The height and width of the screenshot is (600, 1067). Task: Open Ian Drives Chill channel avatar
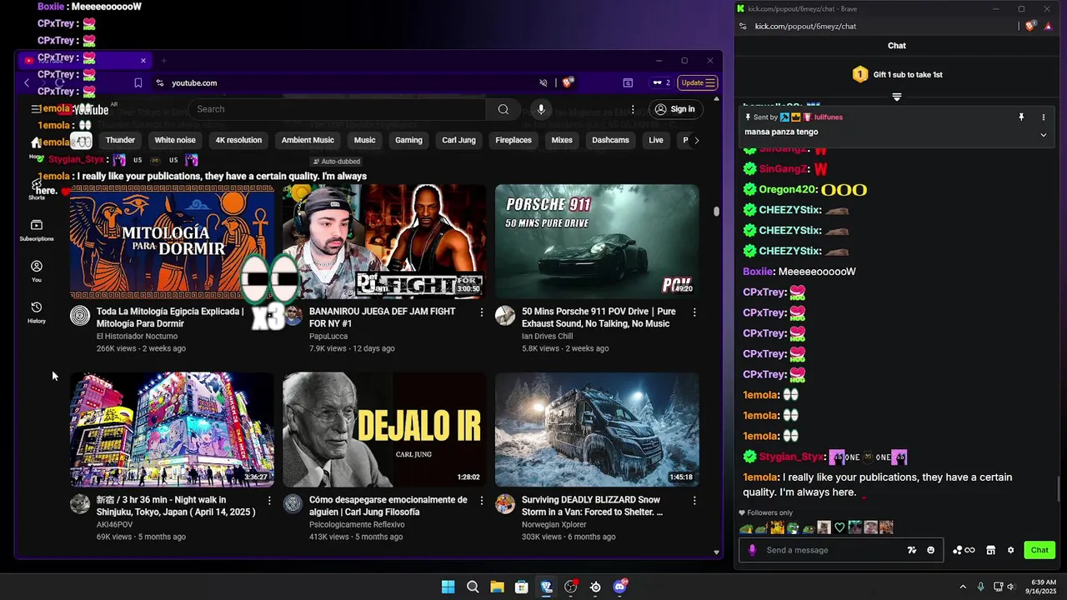pyautogui.click(x=505, y=315)
